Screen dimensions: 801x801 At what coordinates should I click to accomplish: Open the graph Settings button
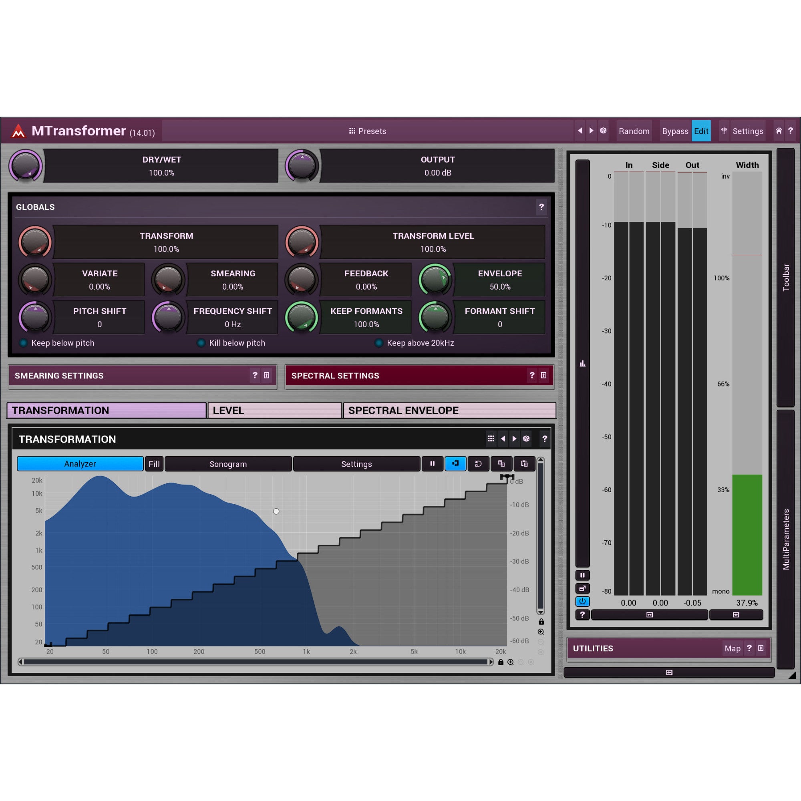356,463
